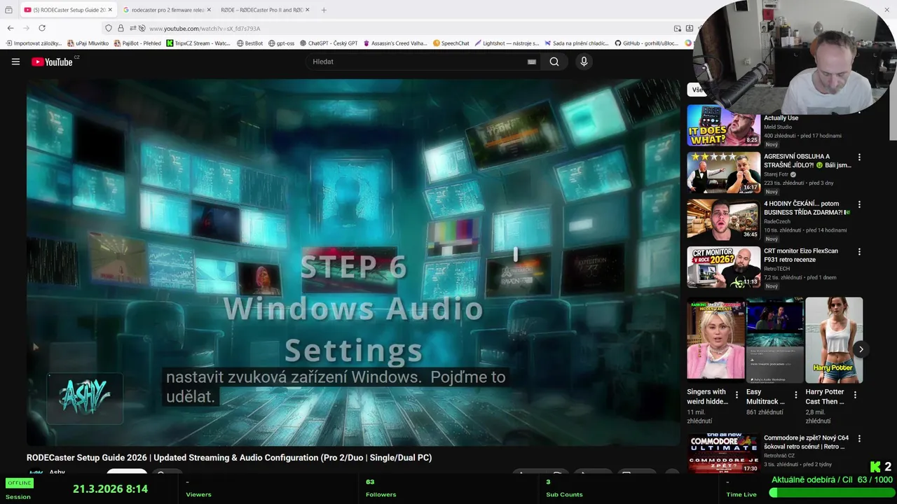
Task: Open the RetroTECH channel name
Action: (x=777, y=268)
